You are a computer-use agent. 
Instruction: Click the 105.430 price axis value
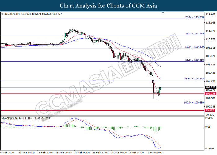point(210,73)
